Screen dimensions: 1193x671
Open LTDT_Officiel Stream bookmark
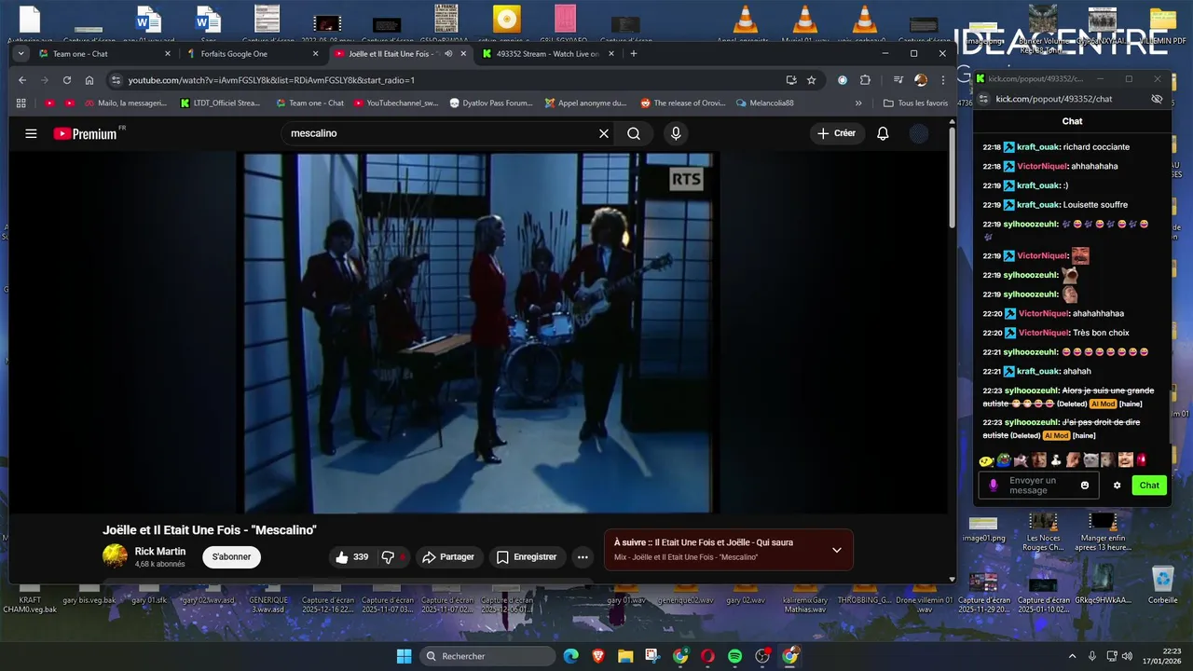pos(221,103)
